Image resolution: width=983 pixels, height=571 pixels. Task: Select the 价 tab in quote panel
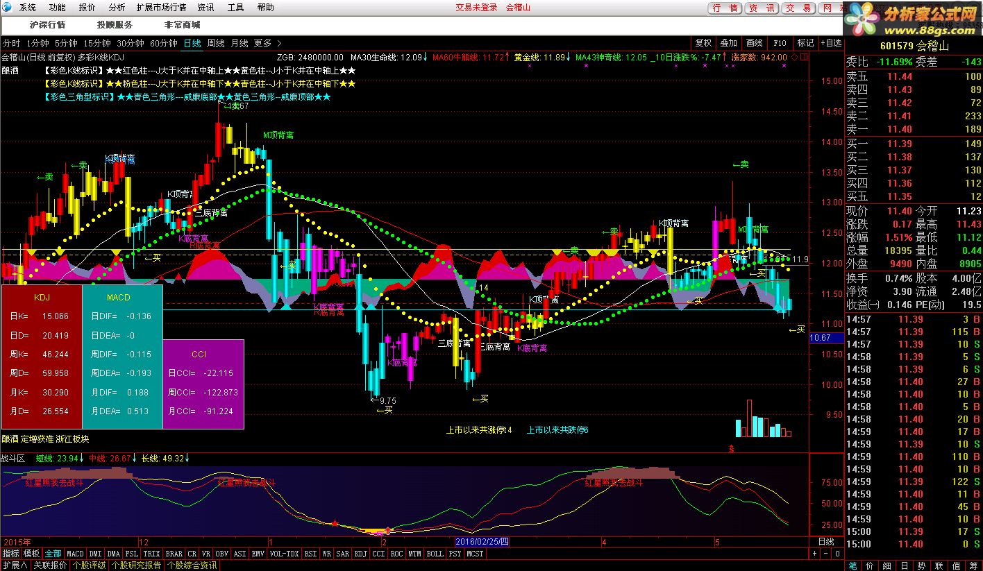[870, 565]
